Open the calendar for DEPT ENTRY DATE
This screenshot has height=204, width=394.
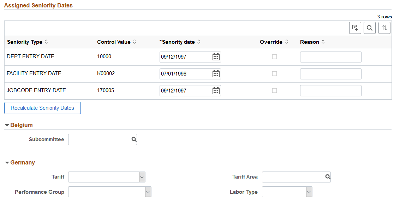[x=216, y=57]
